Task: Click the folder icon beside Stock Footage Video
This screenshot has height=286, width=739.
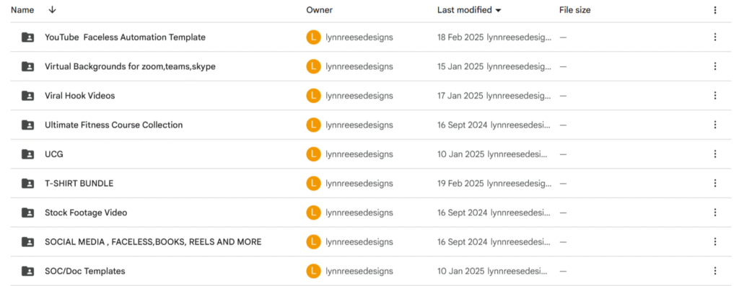Action: 28,212
